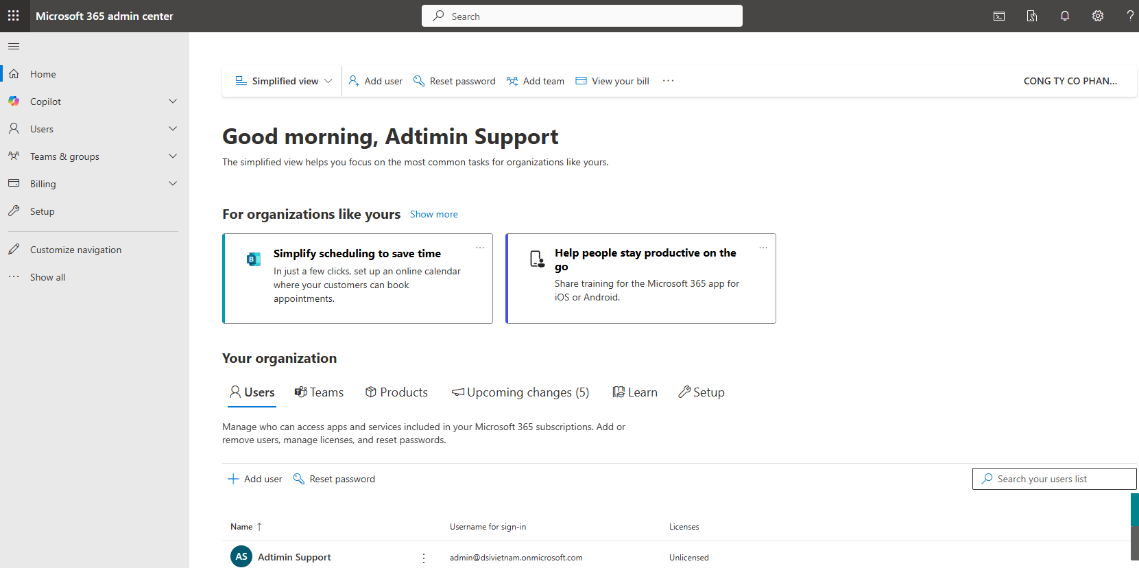
Task: Open Cloud Shell icon in header
Action: (999, 16)
